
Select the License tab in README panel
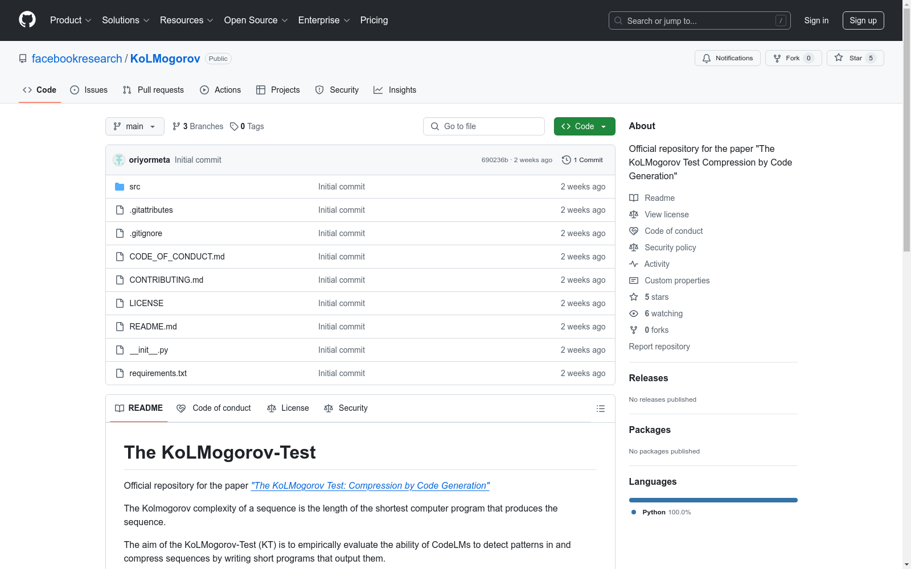(288, 408)
